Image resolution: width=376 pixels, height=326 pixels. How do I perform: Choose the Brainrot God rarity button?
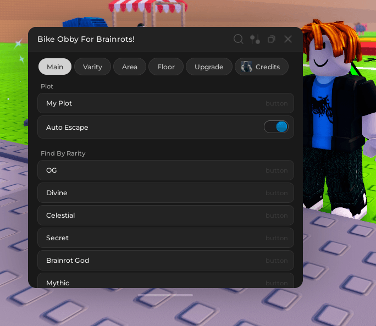tap(165, 260)
